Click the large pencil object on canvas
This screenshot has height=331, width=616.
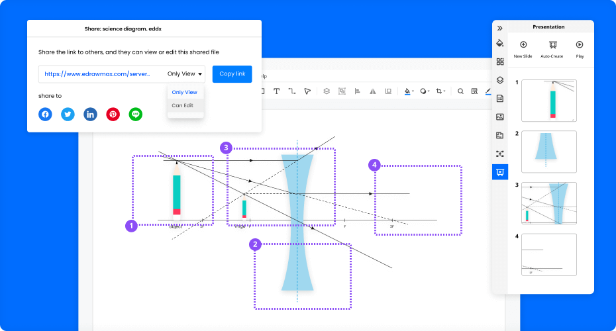(177, 191)
